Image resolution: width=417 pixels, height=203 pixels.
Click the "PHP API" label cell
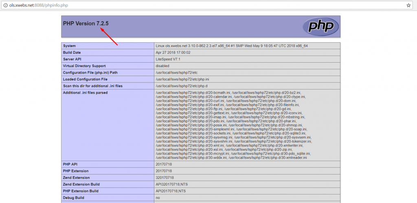[x=108, y=164]
